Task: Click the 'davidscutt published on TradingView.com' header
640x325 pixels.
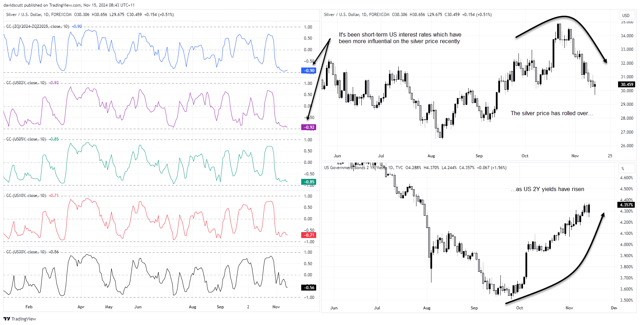Action: tap(42, 5)
